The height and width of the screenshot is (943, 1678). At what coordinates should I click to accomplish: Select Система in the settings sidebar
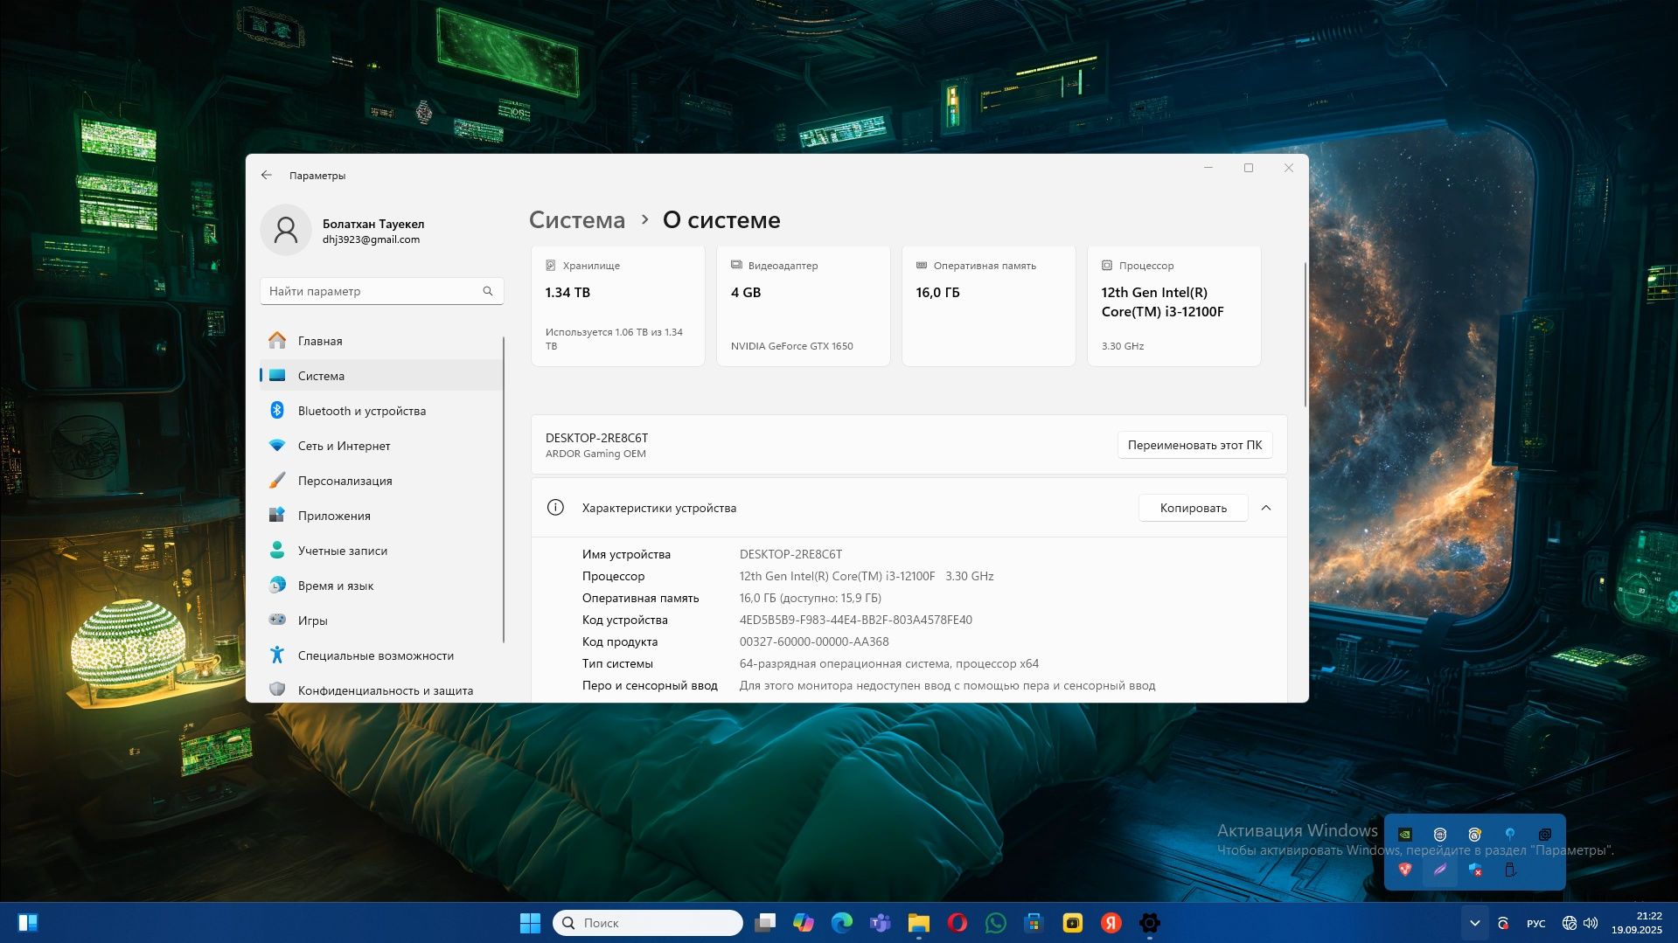[x=381, y=376]
